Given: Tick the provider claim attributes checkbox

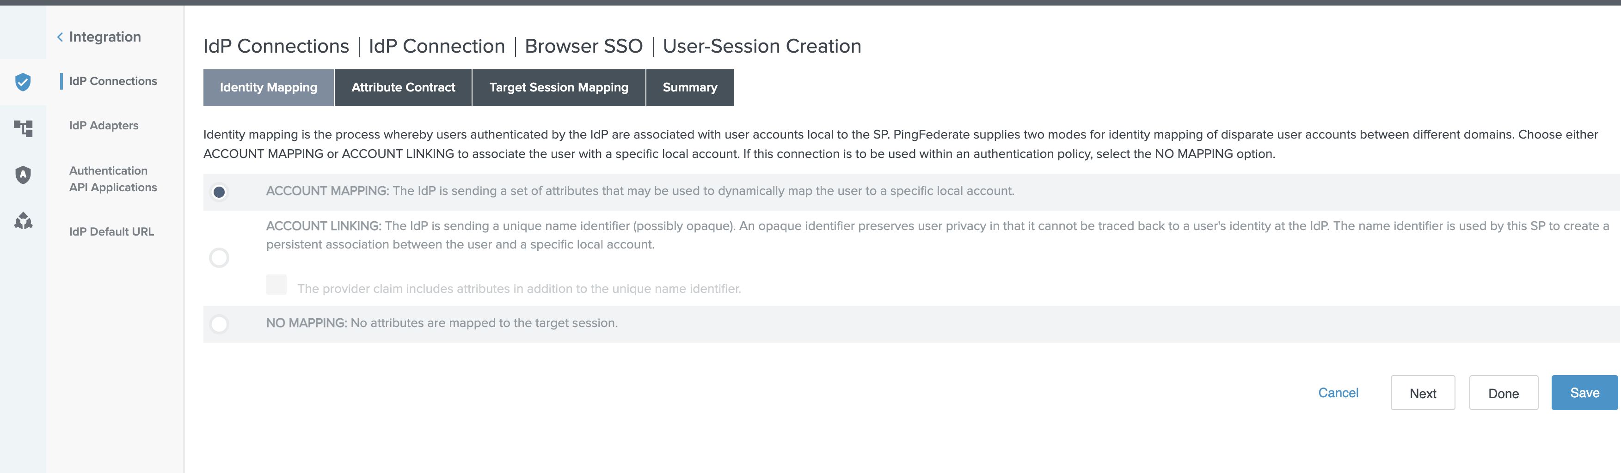Looking at the screenshot, I should click(x=276, y=285).
